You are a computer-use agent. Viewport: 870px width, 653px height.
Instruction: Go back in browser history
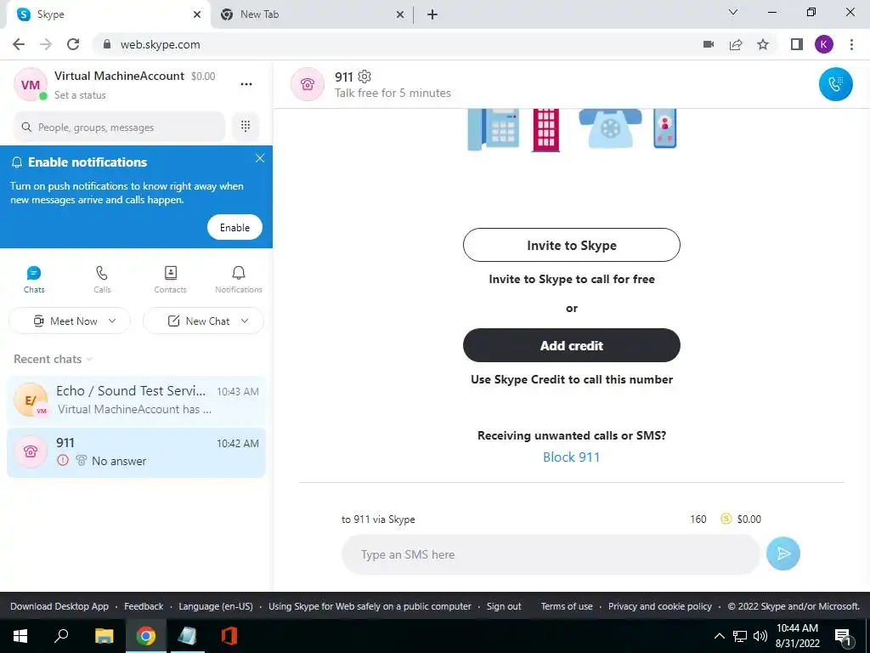(x=19, y=44)
